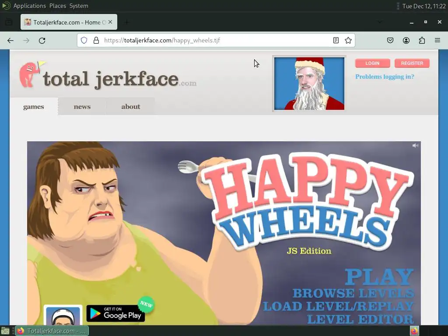Click the LOGIN button

click(373, 63)
